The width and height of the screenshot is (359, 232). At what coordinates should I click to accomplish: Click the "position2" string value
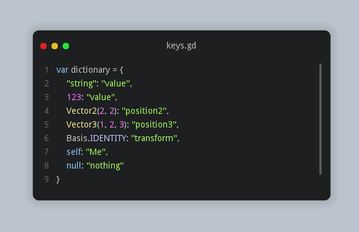tap(144, 111)
